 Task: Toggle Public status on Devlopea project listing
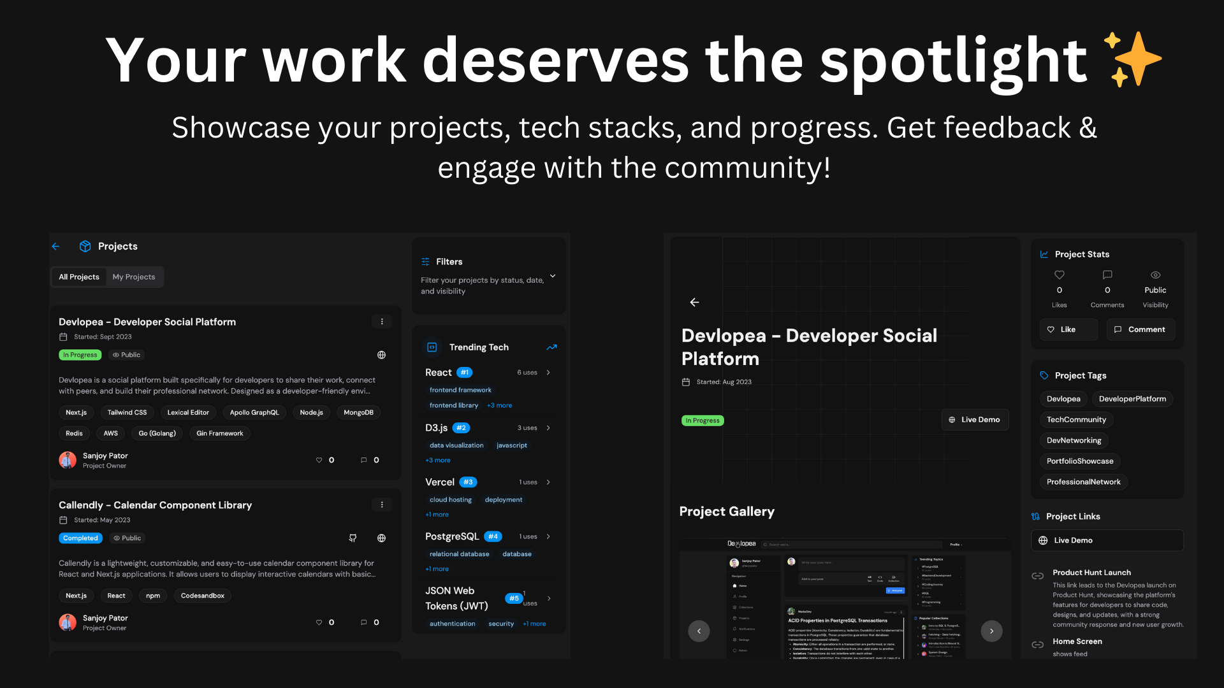click(x=127, y=354)
